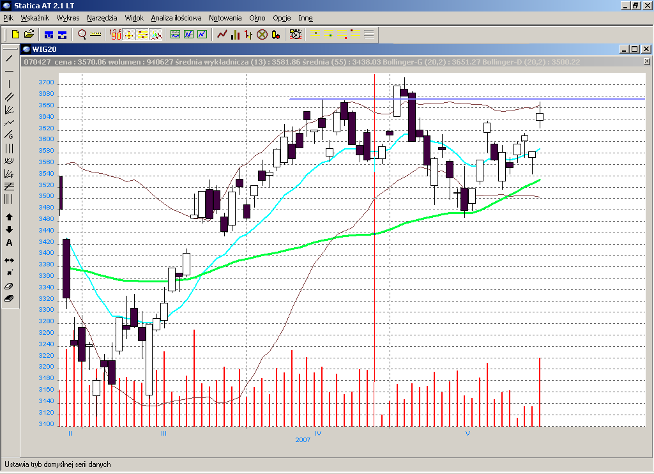Click the blue horizontal resistance line
Screen dimensions: 654x474
pos(467,99)
